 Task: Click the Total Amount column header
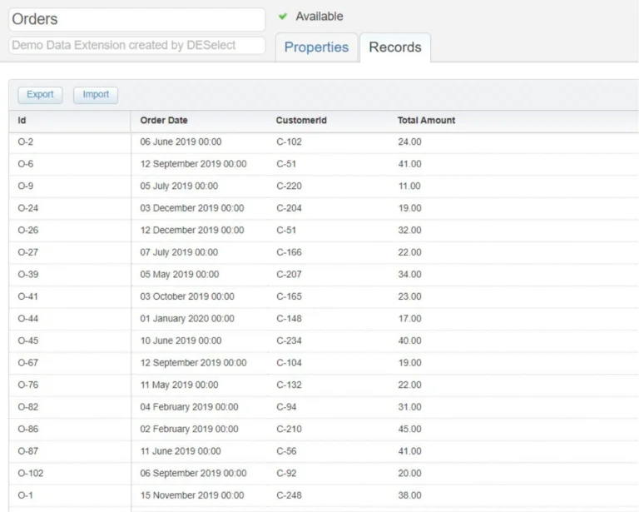[x=426, y=121]
